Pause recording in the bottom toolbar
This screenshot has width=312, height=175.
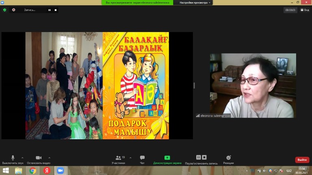tap(199, 157)
